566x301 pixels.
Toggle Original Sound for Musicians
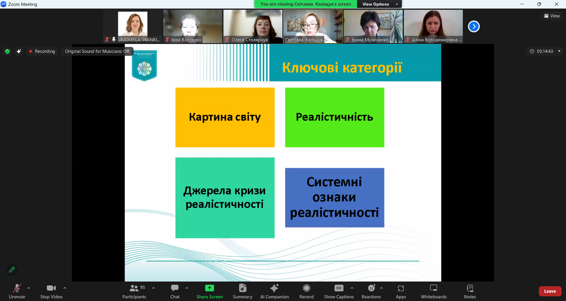pyautogui.click(x=97, y=51)
